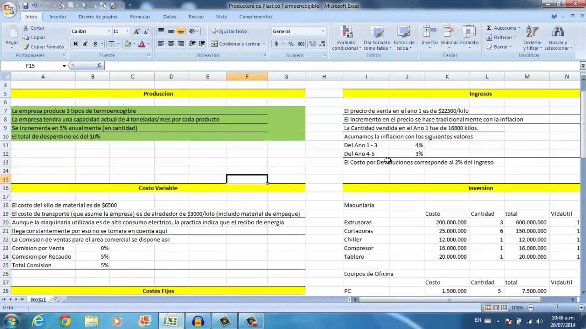This screenshot has width=586, height=329.
Task: Open the Fórmulas tab
Action: pos(140,16)
